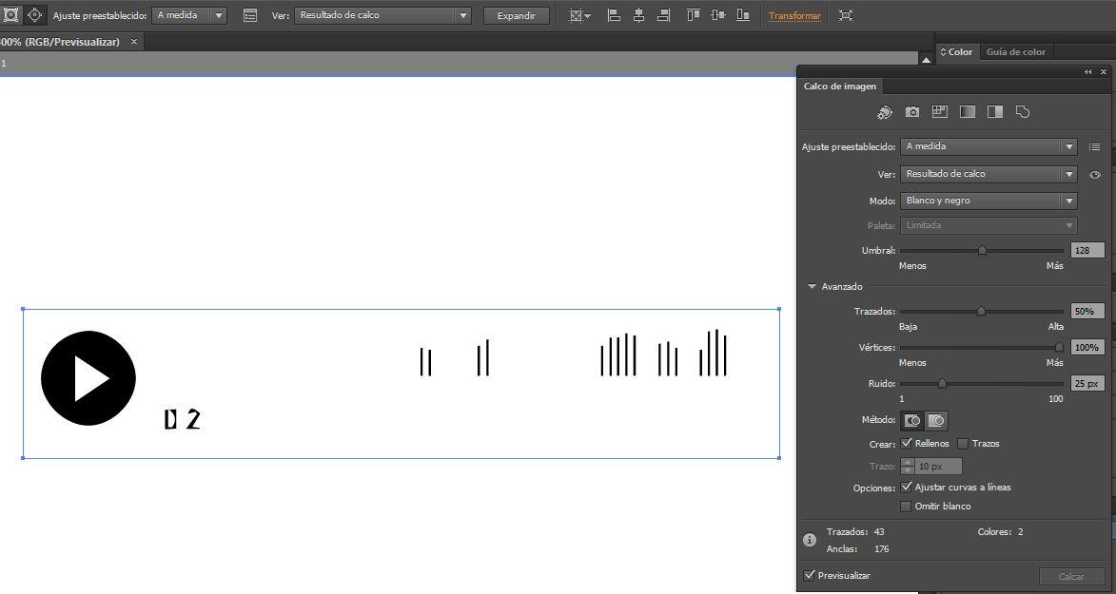Click the isolate selected object icon

(x=846, y=15)
